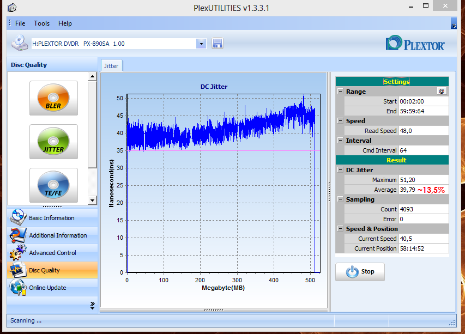Minimize the PlexUTILITIES window
This screenshot has width=465, height=334.
[411, 7]
